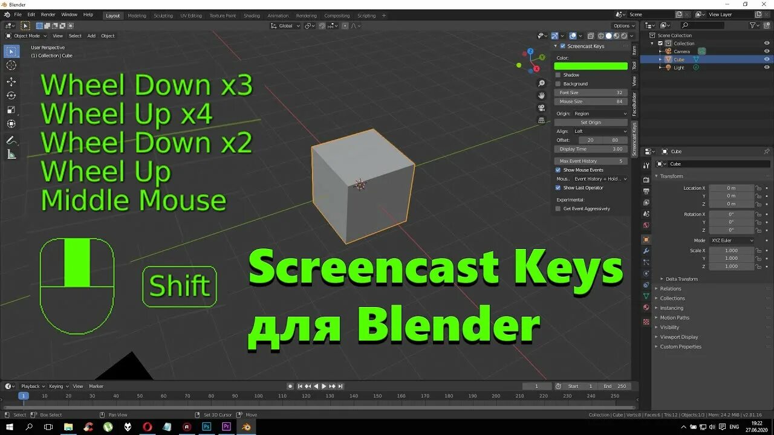This screenshot has width=774, height=435.
Task: Select the Rotate tool in left toolbar
Action: pyautogui.click(x=11, y=95)
